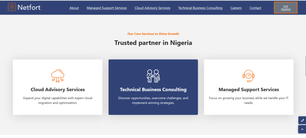Click the handshake people icon on Consulting card
The width and height of the screenshot is (306, 138).
click(x=153, y=76)
